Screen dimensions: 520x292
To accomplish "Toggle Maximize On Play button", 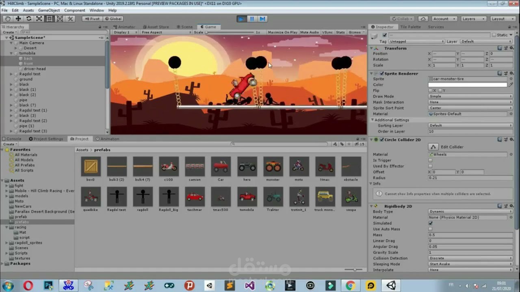I will (282, 32).
